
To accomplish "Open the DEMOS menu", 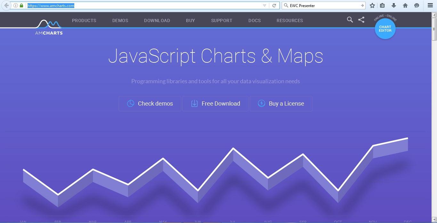I will click(x=120, y=20).
